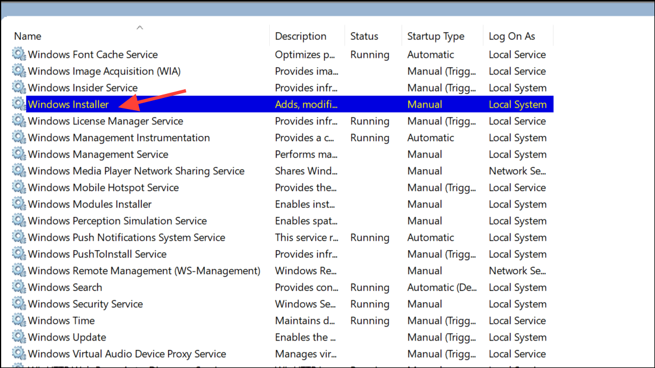Select the Windows Management Service name
This screenshot has height=368, width=655.
[98, 155]
